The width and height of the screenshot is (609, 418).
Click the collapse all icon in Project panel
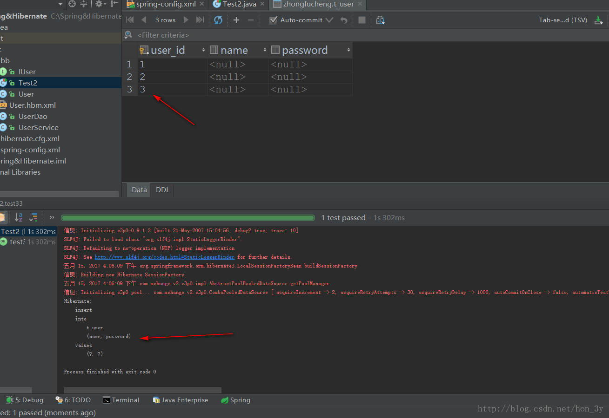(84, 4)
